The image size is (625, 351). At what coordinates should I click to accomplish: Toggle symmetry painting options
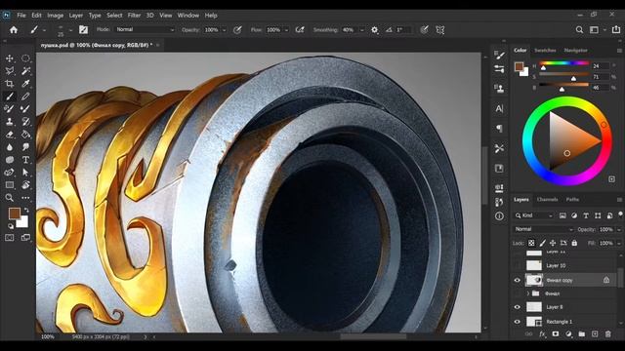click(x=440, y=30)
